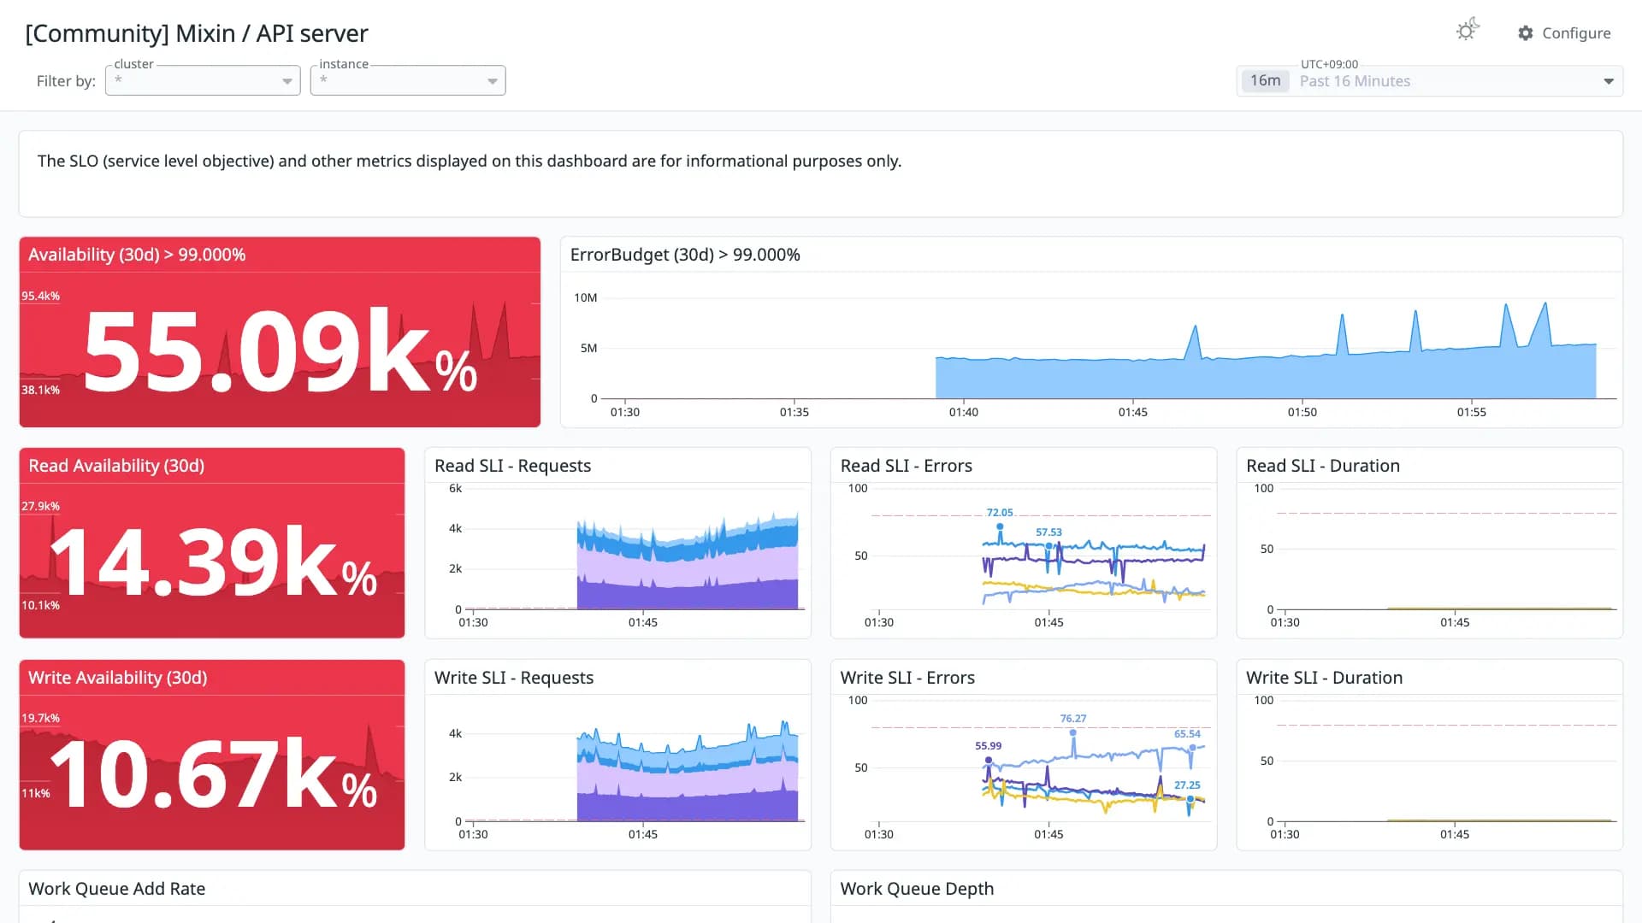The image size is (1642, 923).
Task: Click the 'Read SLI - Duration' panel title
Action: click(x=1323, y=466)
